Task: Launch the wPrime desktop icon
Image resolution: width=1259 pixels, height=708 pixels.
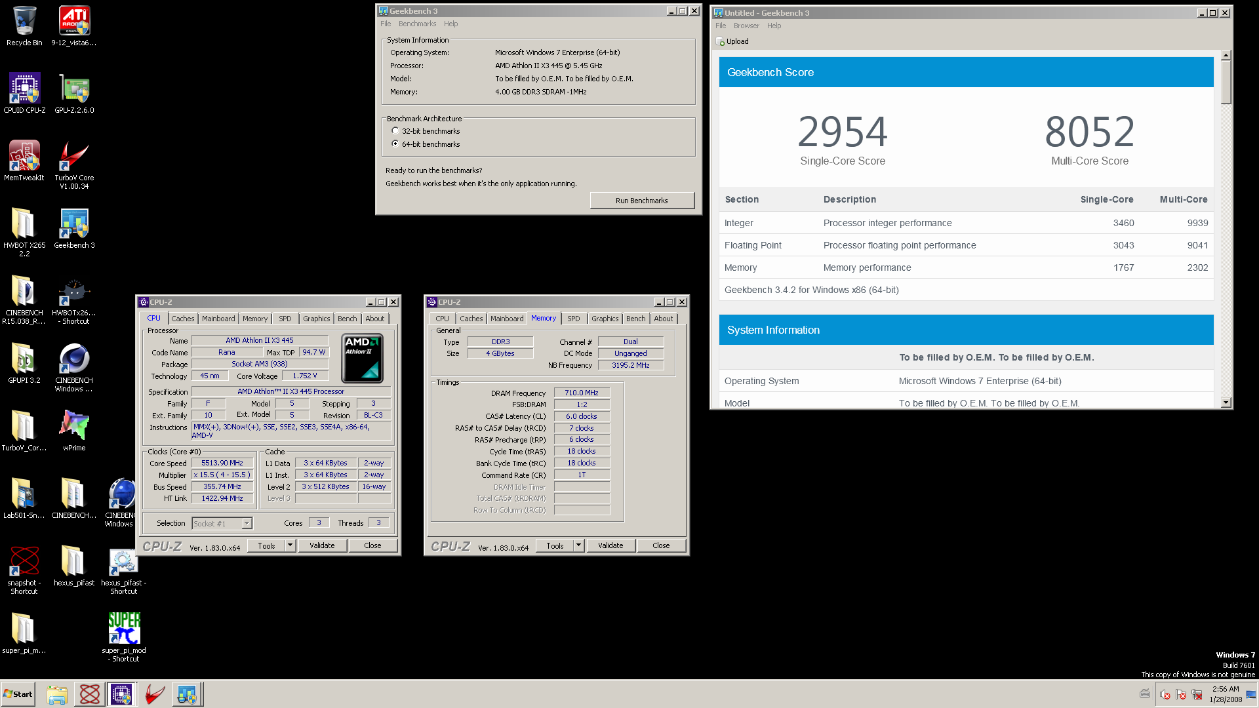Action: (x=74, y=430)
